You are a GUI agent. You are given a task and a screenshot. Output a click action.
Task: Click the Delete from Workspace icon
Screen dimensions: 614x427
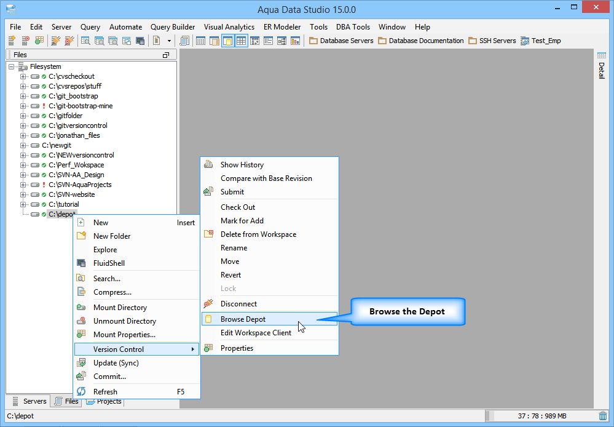pos(208,234)
